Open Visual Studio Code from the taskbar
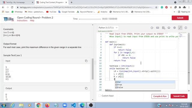The image size is (192, 108). pos(73,105)
